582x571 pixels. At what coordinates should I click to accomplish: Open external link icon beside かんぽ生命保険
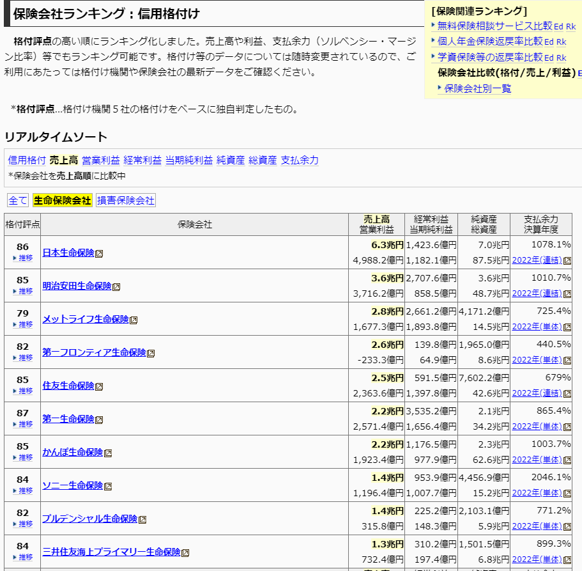click(108, 453)
